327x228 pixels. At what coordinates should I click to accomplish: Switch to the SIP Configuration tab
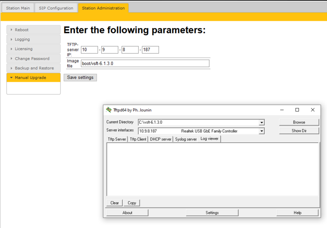56,8
